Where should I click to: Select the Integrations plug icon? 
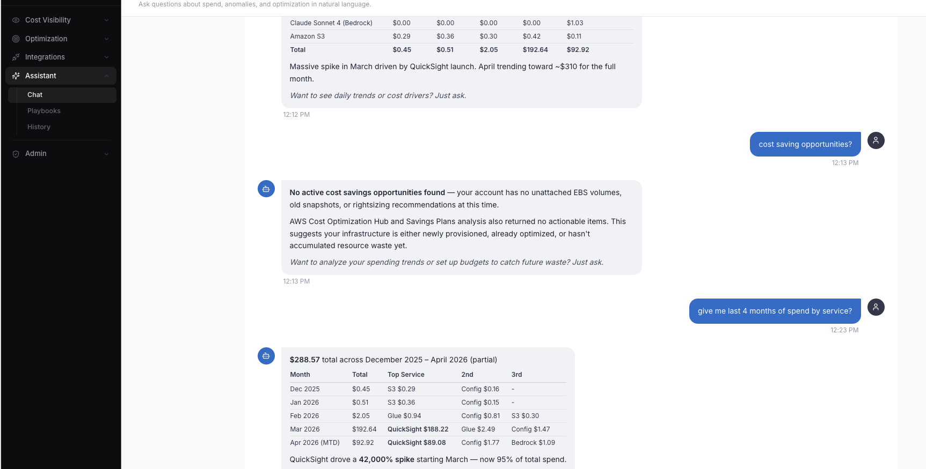pos(15,57)
